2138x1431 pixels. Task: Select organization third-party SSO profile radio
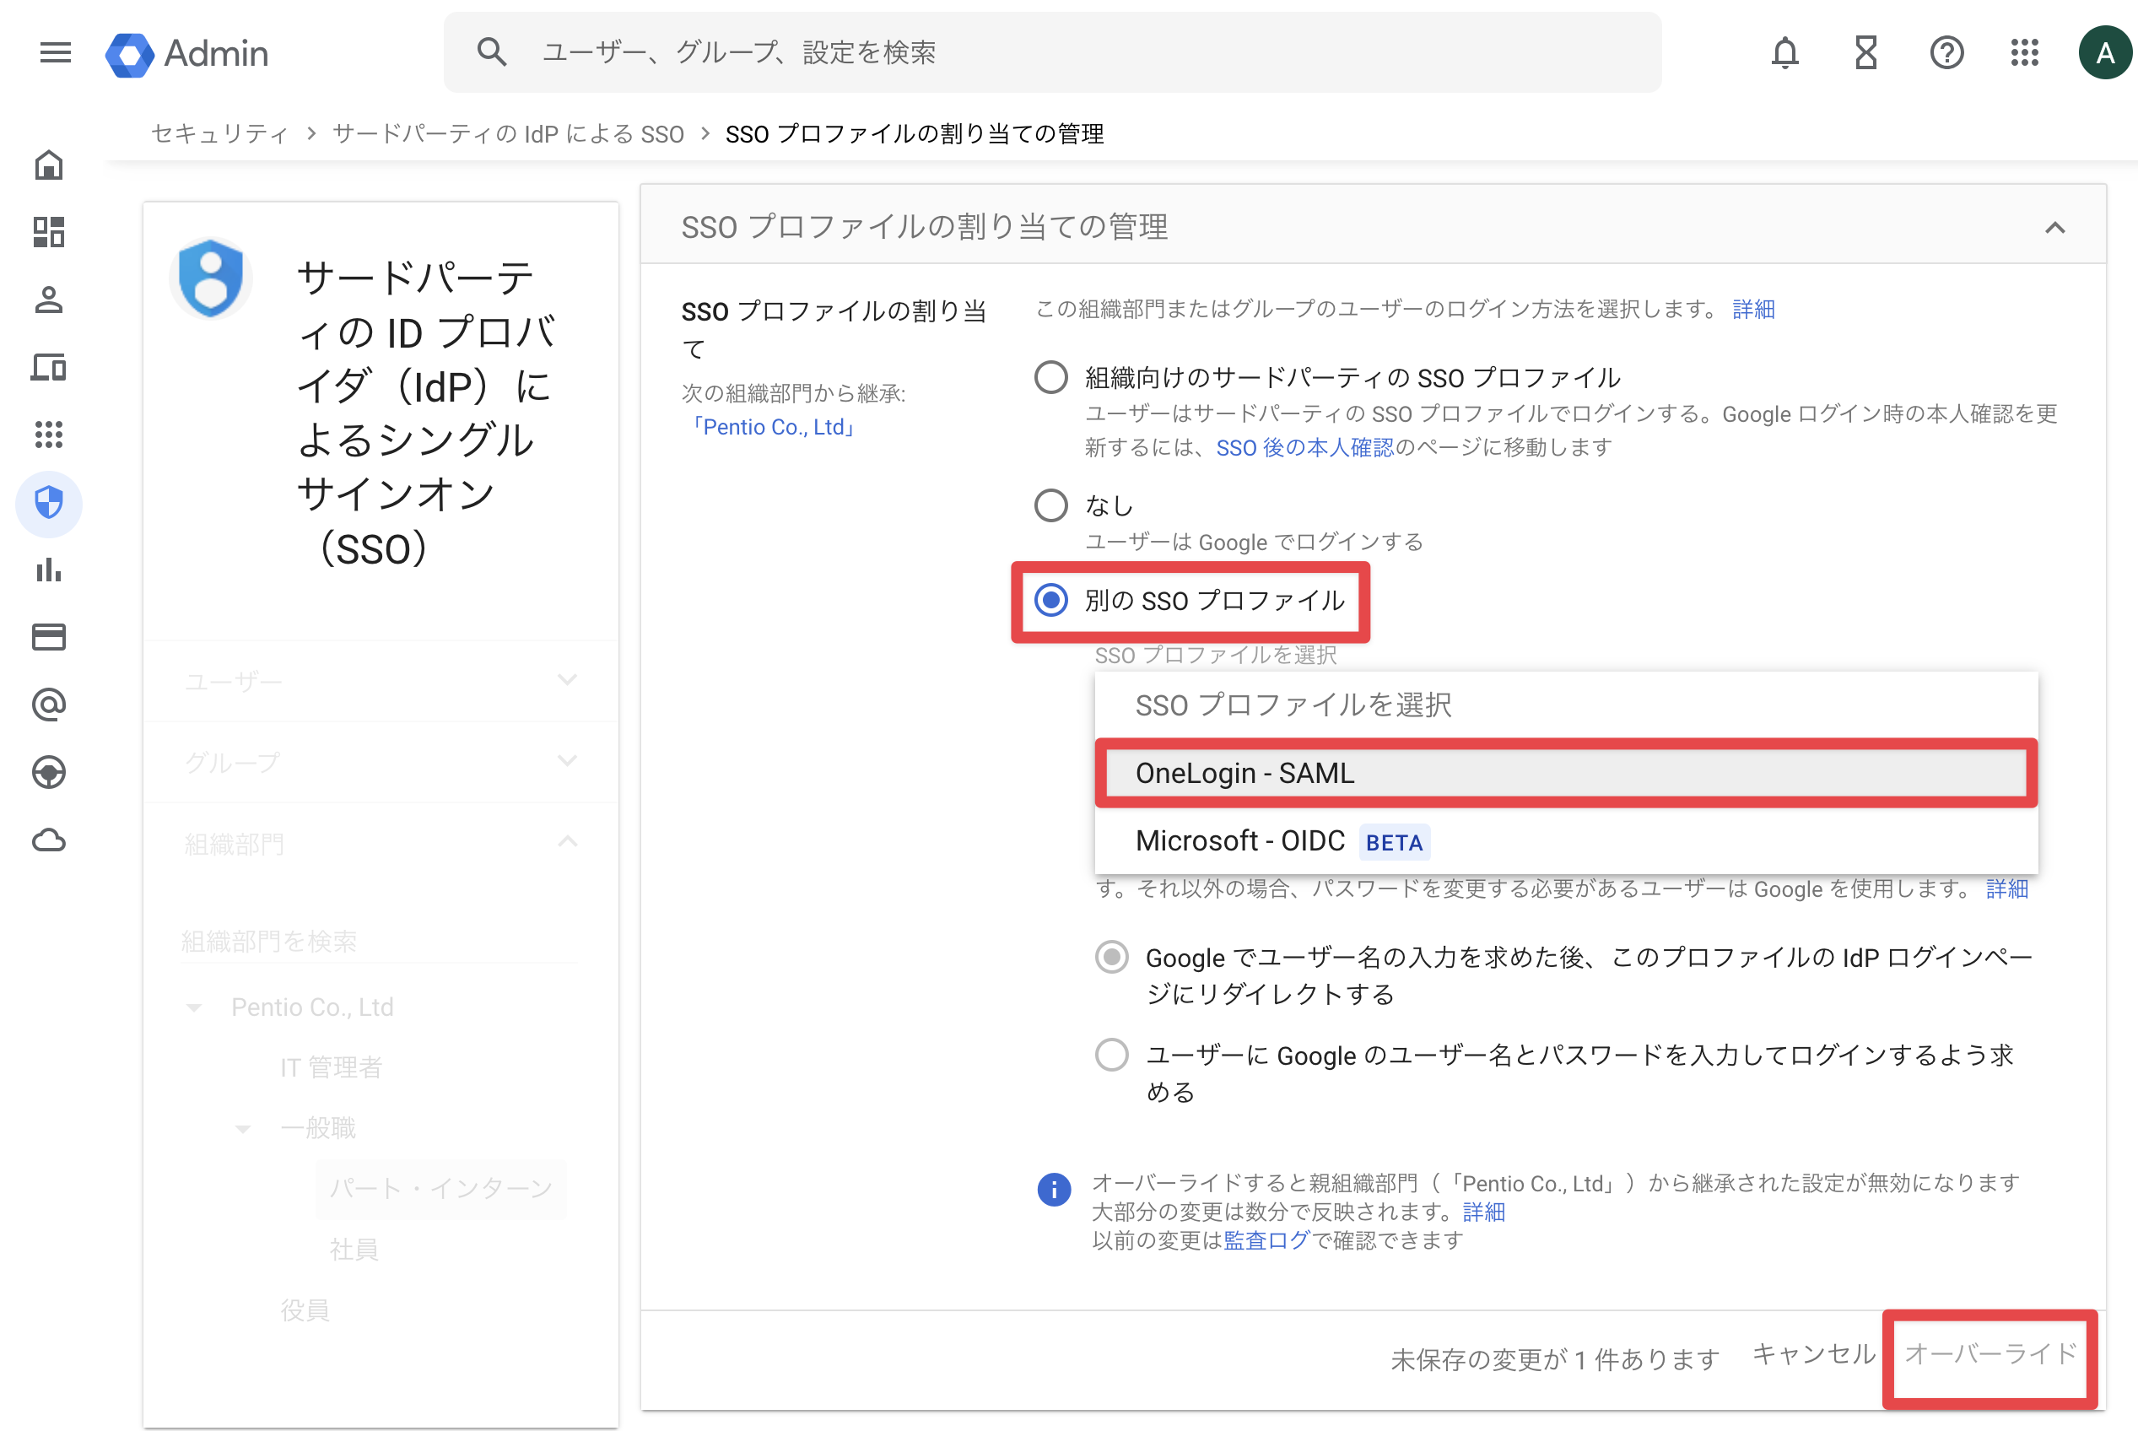pos(1051,377)
